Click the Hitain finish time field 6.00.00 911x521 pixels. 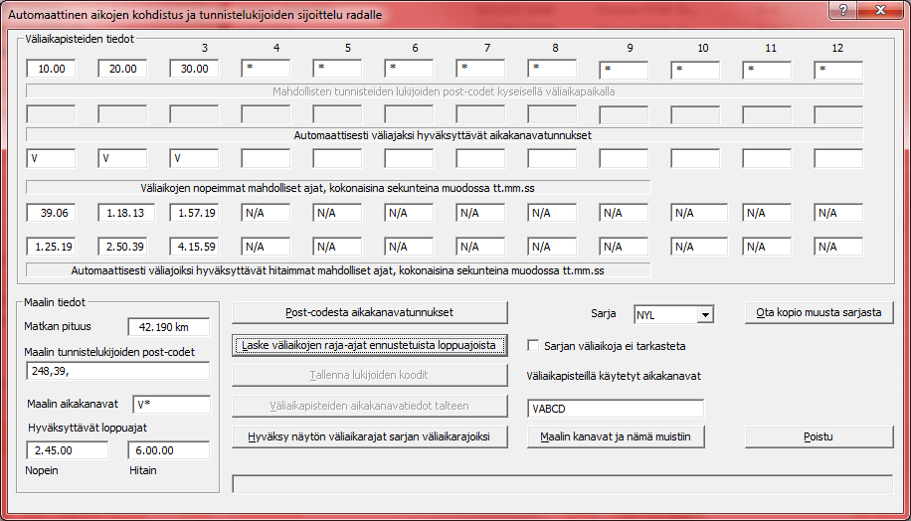pyautogui.click(x=169, y=449)
